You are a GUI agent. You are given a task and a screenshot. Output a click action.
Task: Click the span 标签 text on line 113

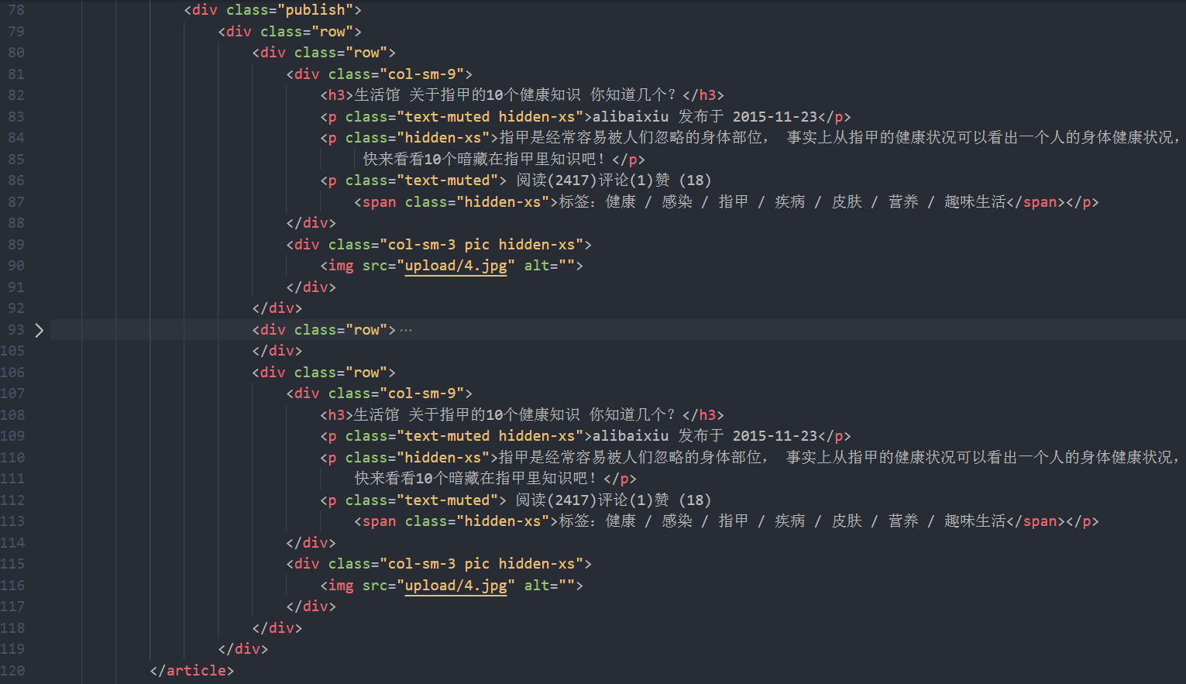tap(782, 521)
